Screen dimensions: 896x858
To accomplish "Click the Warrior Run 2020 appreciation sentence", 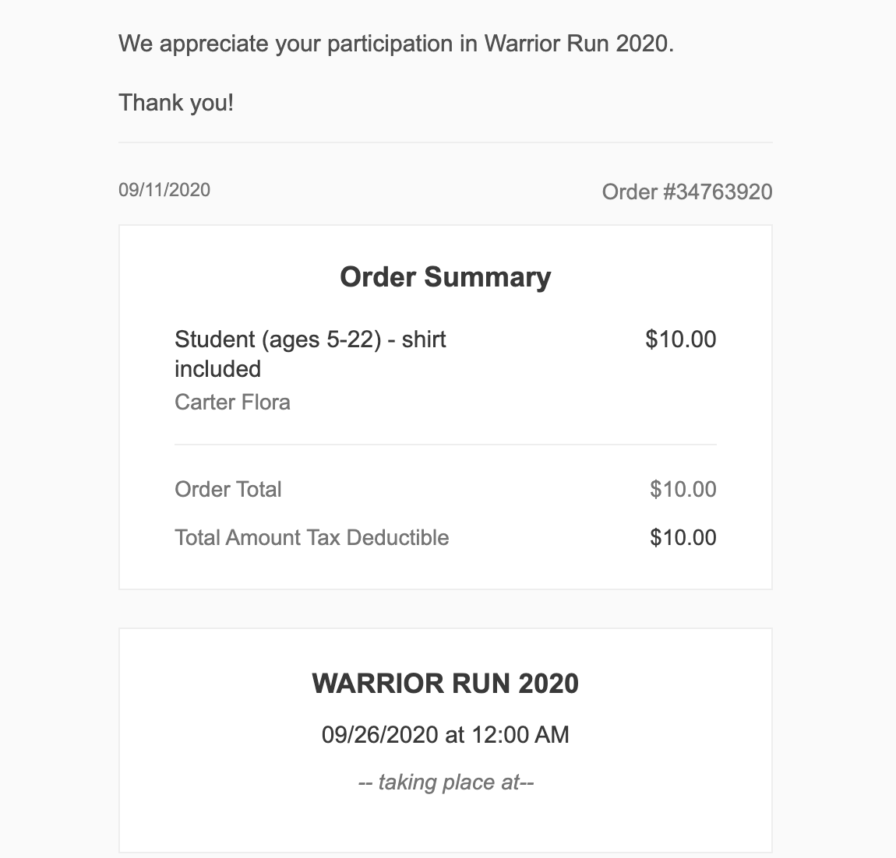I will click(x=396, y=44).
